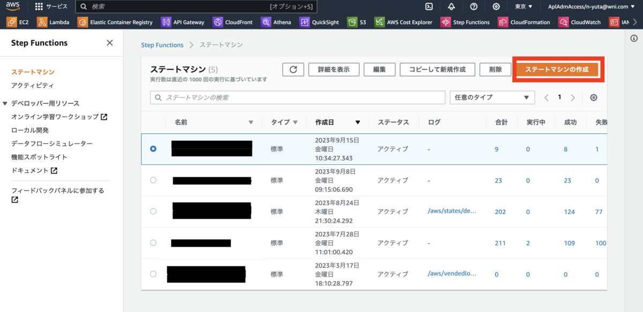The width and height of the screenshot is (643, 312).
Task: Open the 任意のタイプ filter dropdown
Action: click(x=492, y=97)
